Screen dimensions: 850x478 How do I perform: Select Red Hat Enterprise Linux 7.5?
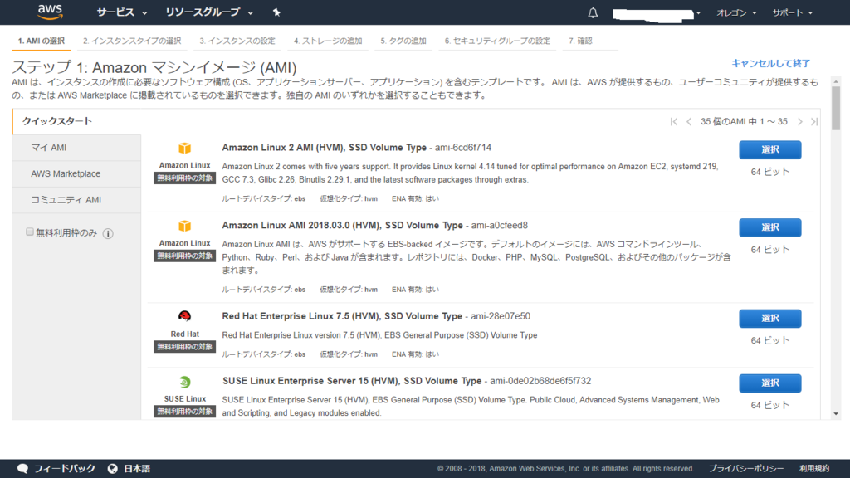[x=769, y=319]
